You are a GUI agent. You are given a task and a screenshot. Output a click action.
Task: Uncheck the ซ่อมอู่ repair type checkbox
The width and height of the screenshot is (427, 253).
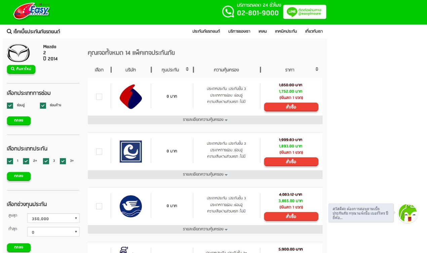(x=10, y=106)
